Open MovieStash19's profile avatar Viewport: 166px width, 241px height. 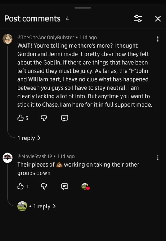(x=7, y=158)
